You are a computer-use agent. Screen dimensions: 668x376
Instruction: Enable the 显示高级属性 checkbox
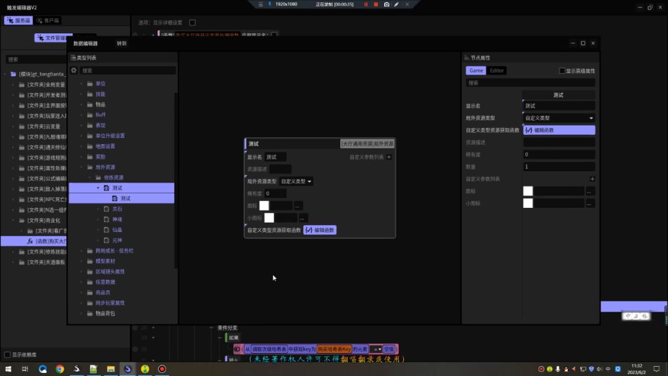[562, 70]
